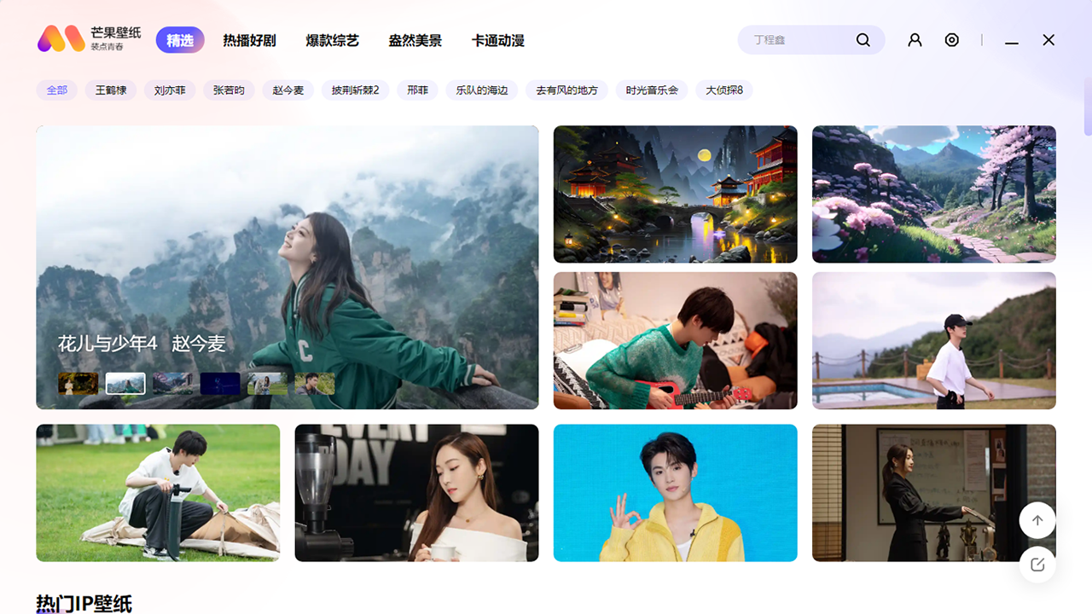Switch to the 热播好剧 tab
Viewport: 1092px width, 614px height.
click(249, 39)
